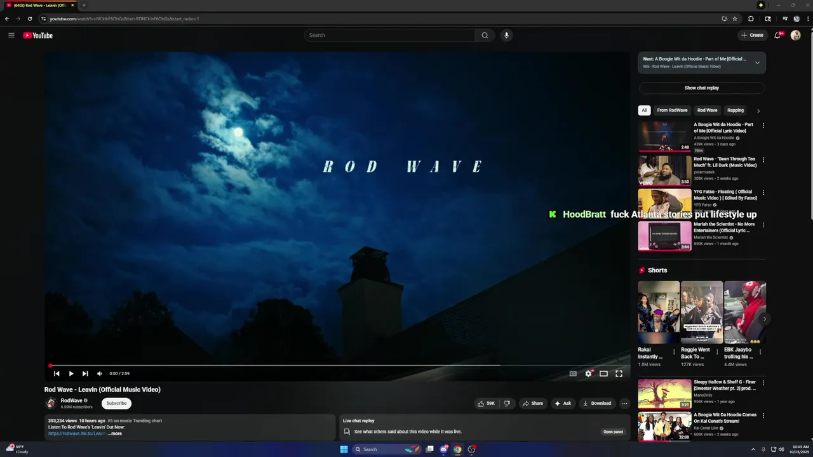Subscribe to RodWave channel
The height and width of the screenshot is (457, 813).
click(x=116, y=403)
